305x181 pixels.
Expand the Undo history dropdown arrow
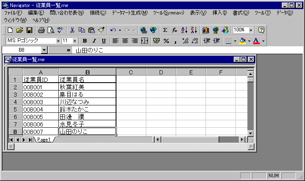pos(120,30)
